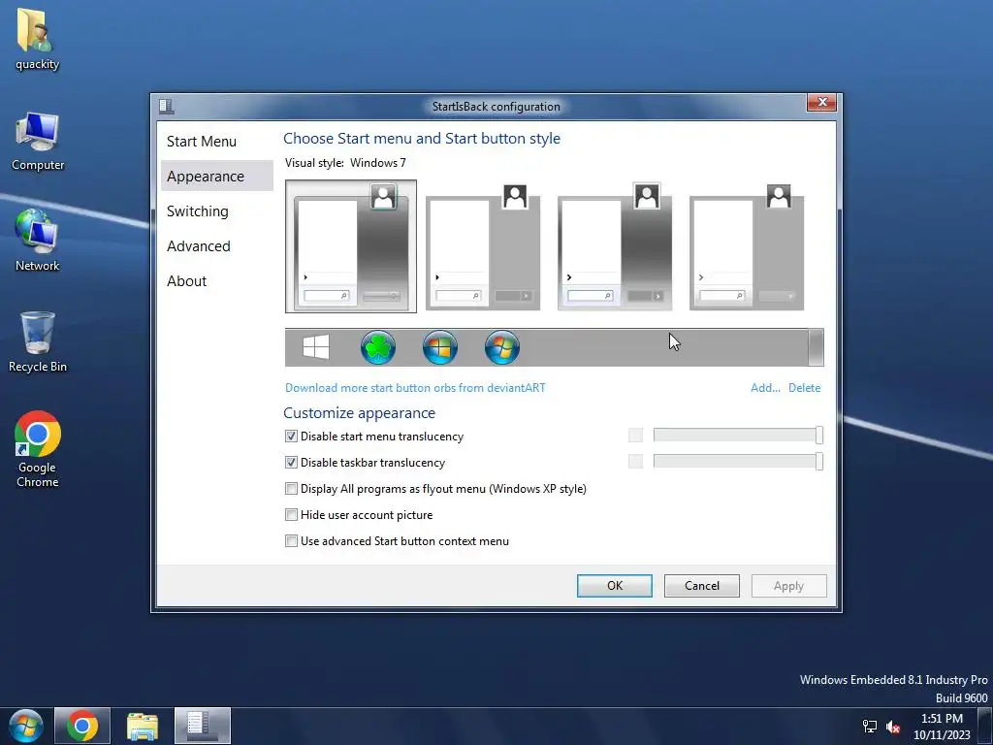The image size is (993, 745).
Task: Confirm settings with the OK button
Action: pyautogui.click(x=614, y=586)
